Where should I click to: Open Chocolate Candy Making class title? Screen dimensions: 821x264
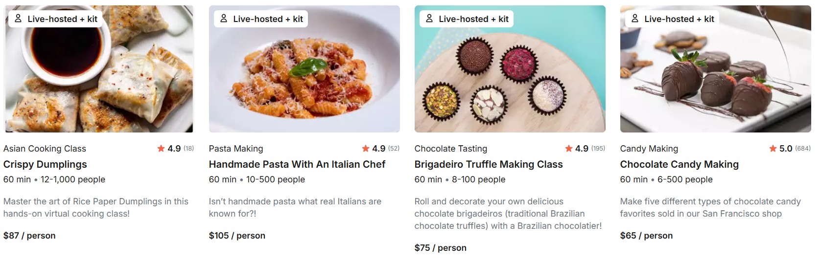(x=679, y=164)
